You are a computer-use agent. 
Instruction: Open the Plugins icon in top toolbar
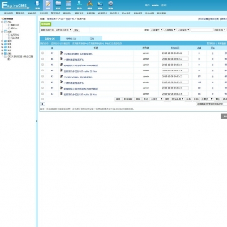(90, 5)
